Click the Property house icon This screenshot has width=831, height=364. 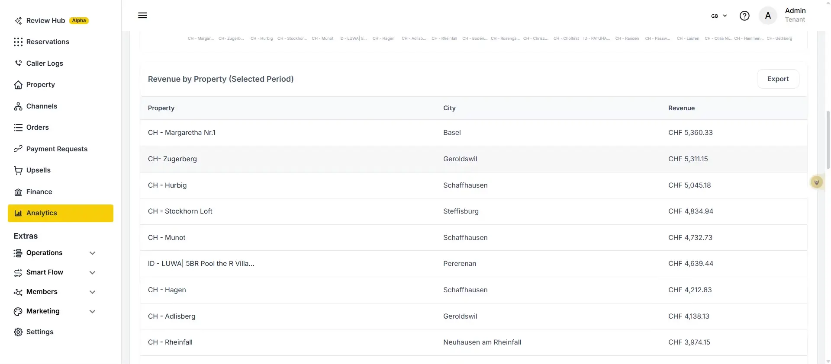pos(18,85)
